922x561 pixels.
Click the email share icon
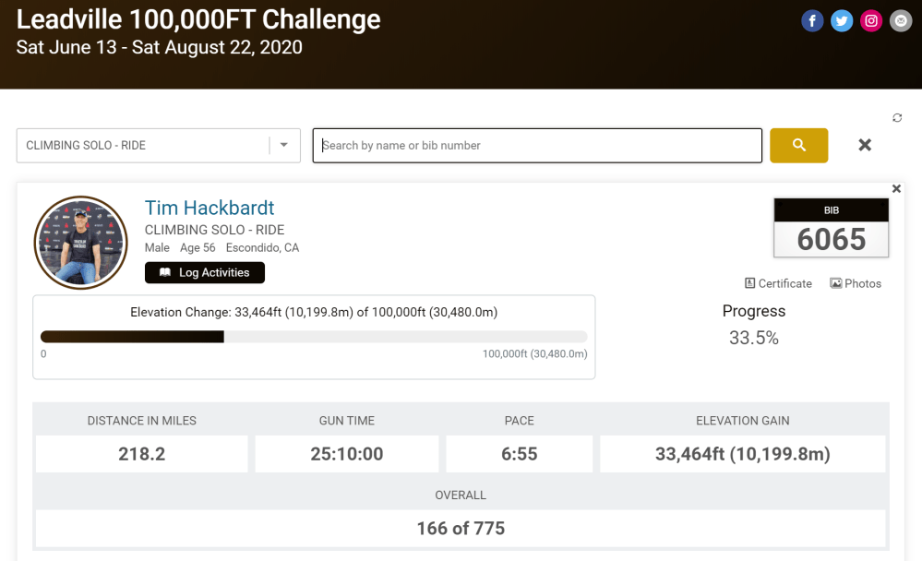901,21
